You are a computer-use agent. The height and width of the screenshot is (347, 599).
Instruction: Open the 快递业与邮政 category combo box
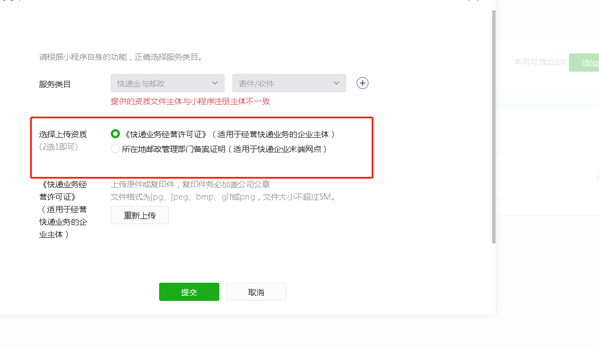[x=167, y=83]
